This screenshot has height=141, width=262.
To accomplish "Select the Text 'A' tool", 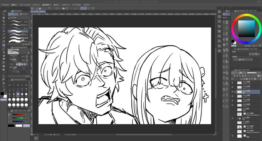I will [x=3, y=83].
